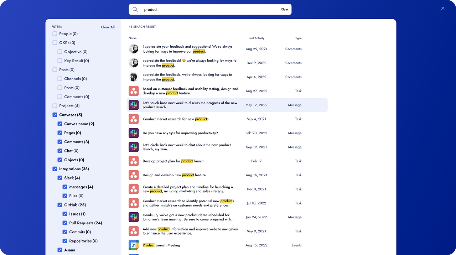This screenshot has width=456, height=255.
Task: Check the Channels (0) filter
Action: [60, 79]
